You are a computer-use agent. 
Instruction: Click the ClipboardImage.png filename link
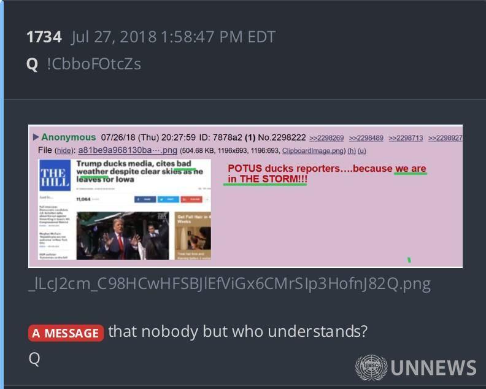point(313,151)
